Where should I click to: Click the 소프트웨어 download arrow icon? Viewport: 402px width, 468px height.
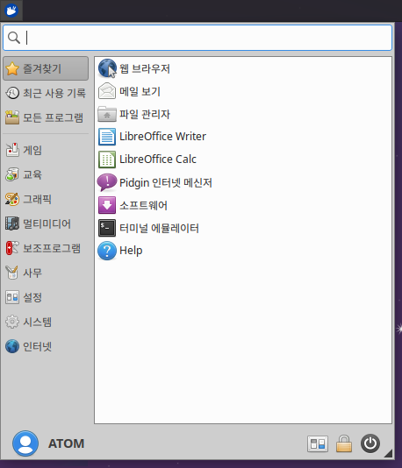(x=107, y=205)
